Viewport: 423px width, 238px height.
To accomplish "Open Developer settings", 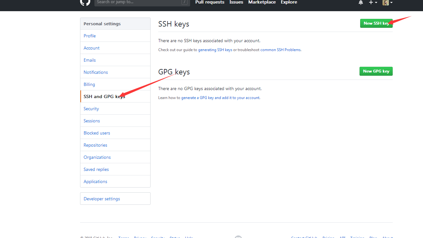I will pos(102,199).
